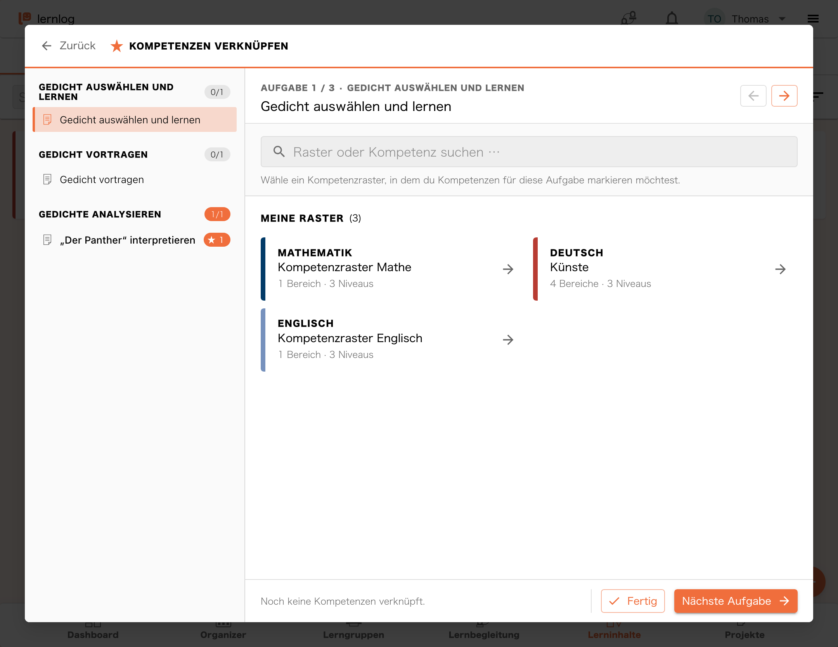Click the 1/1 badge for Gedichte analysieren
838x647 pixels.
point(217,214)
